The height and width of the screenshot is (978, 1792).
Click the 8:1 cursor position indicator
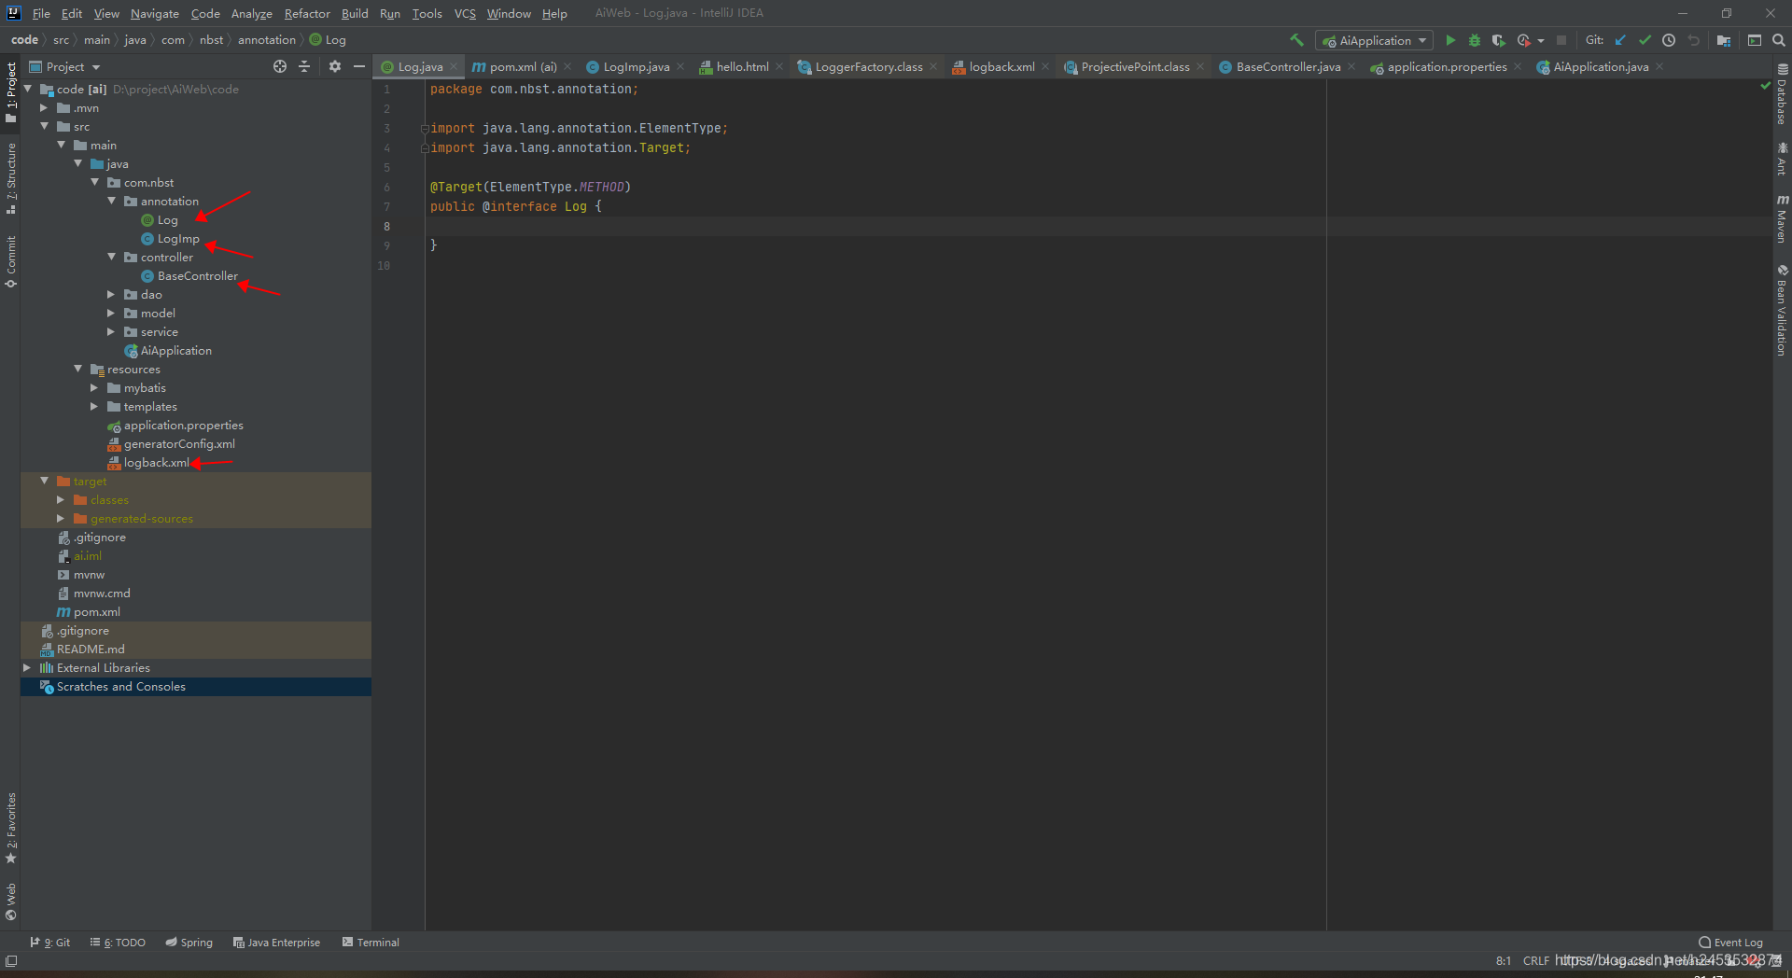click(1504, 960)
